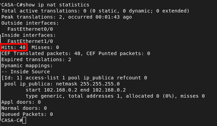The height and width of the screenshot is (126, 217).
Task: Click the access-list 1 pool ip_publica entry
Action: pyautogui.click(x=70, y=78)
